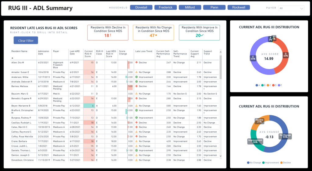Click decline icon for Casillas, Rudolph L
The image size is (312, 171).
tap(136, 123)
